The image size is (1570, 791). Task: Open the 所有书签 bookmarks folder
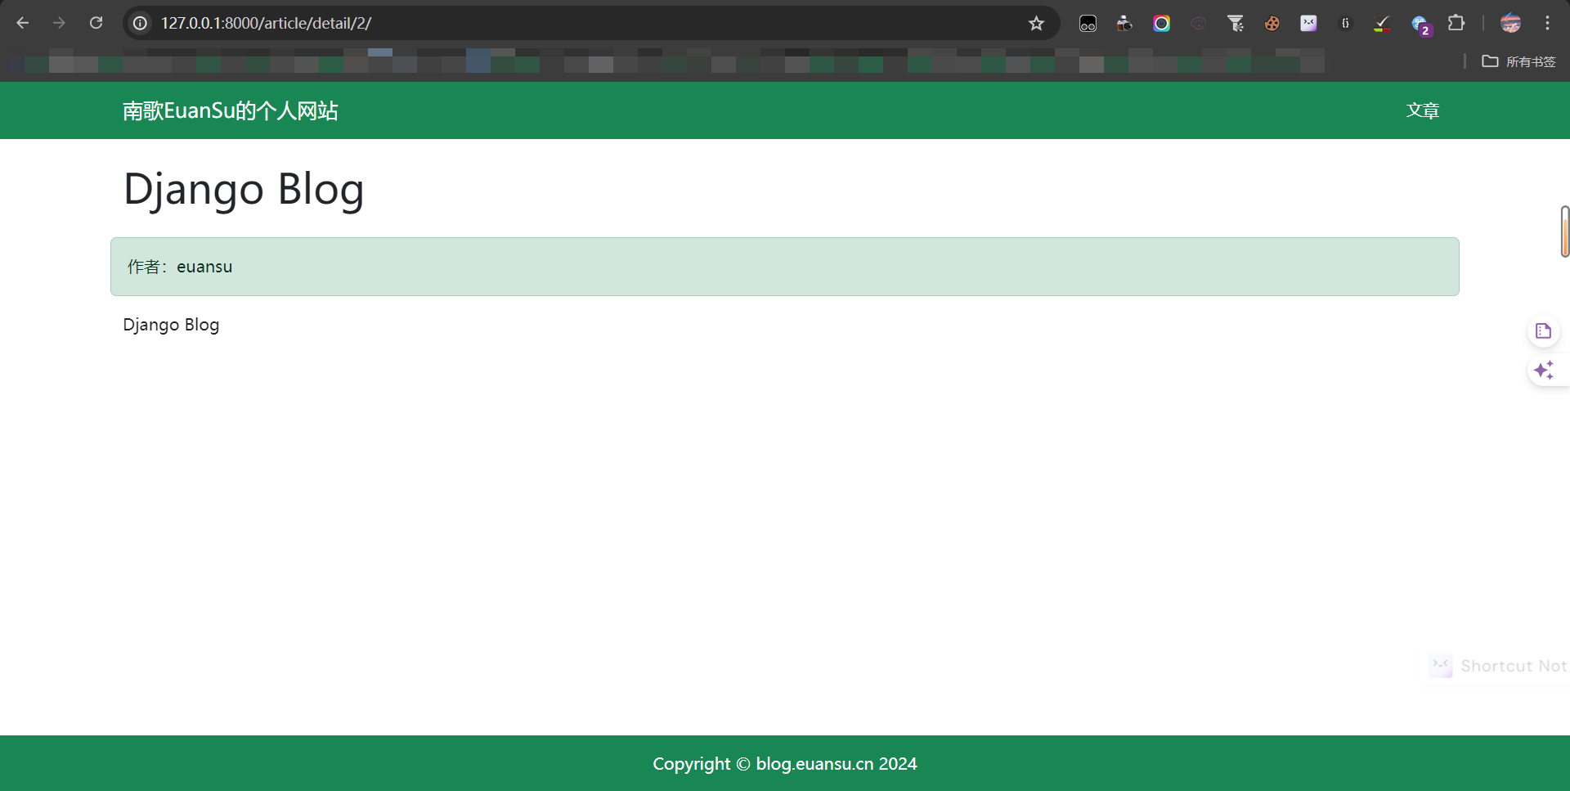(1519, 61)
